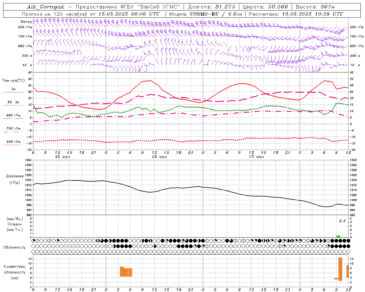Click the Конвективн. label

click(x=15, y=267)
